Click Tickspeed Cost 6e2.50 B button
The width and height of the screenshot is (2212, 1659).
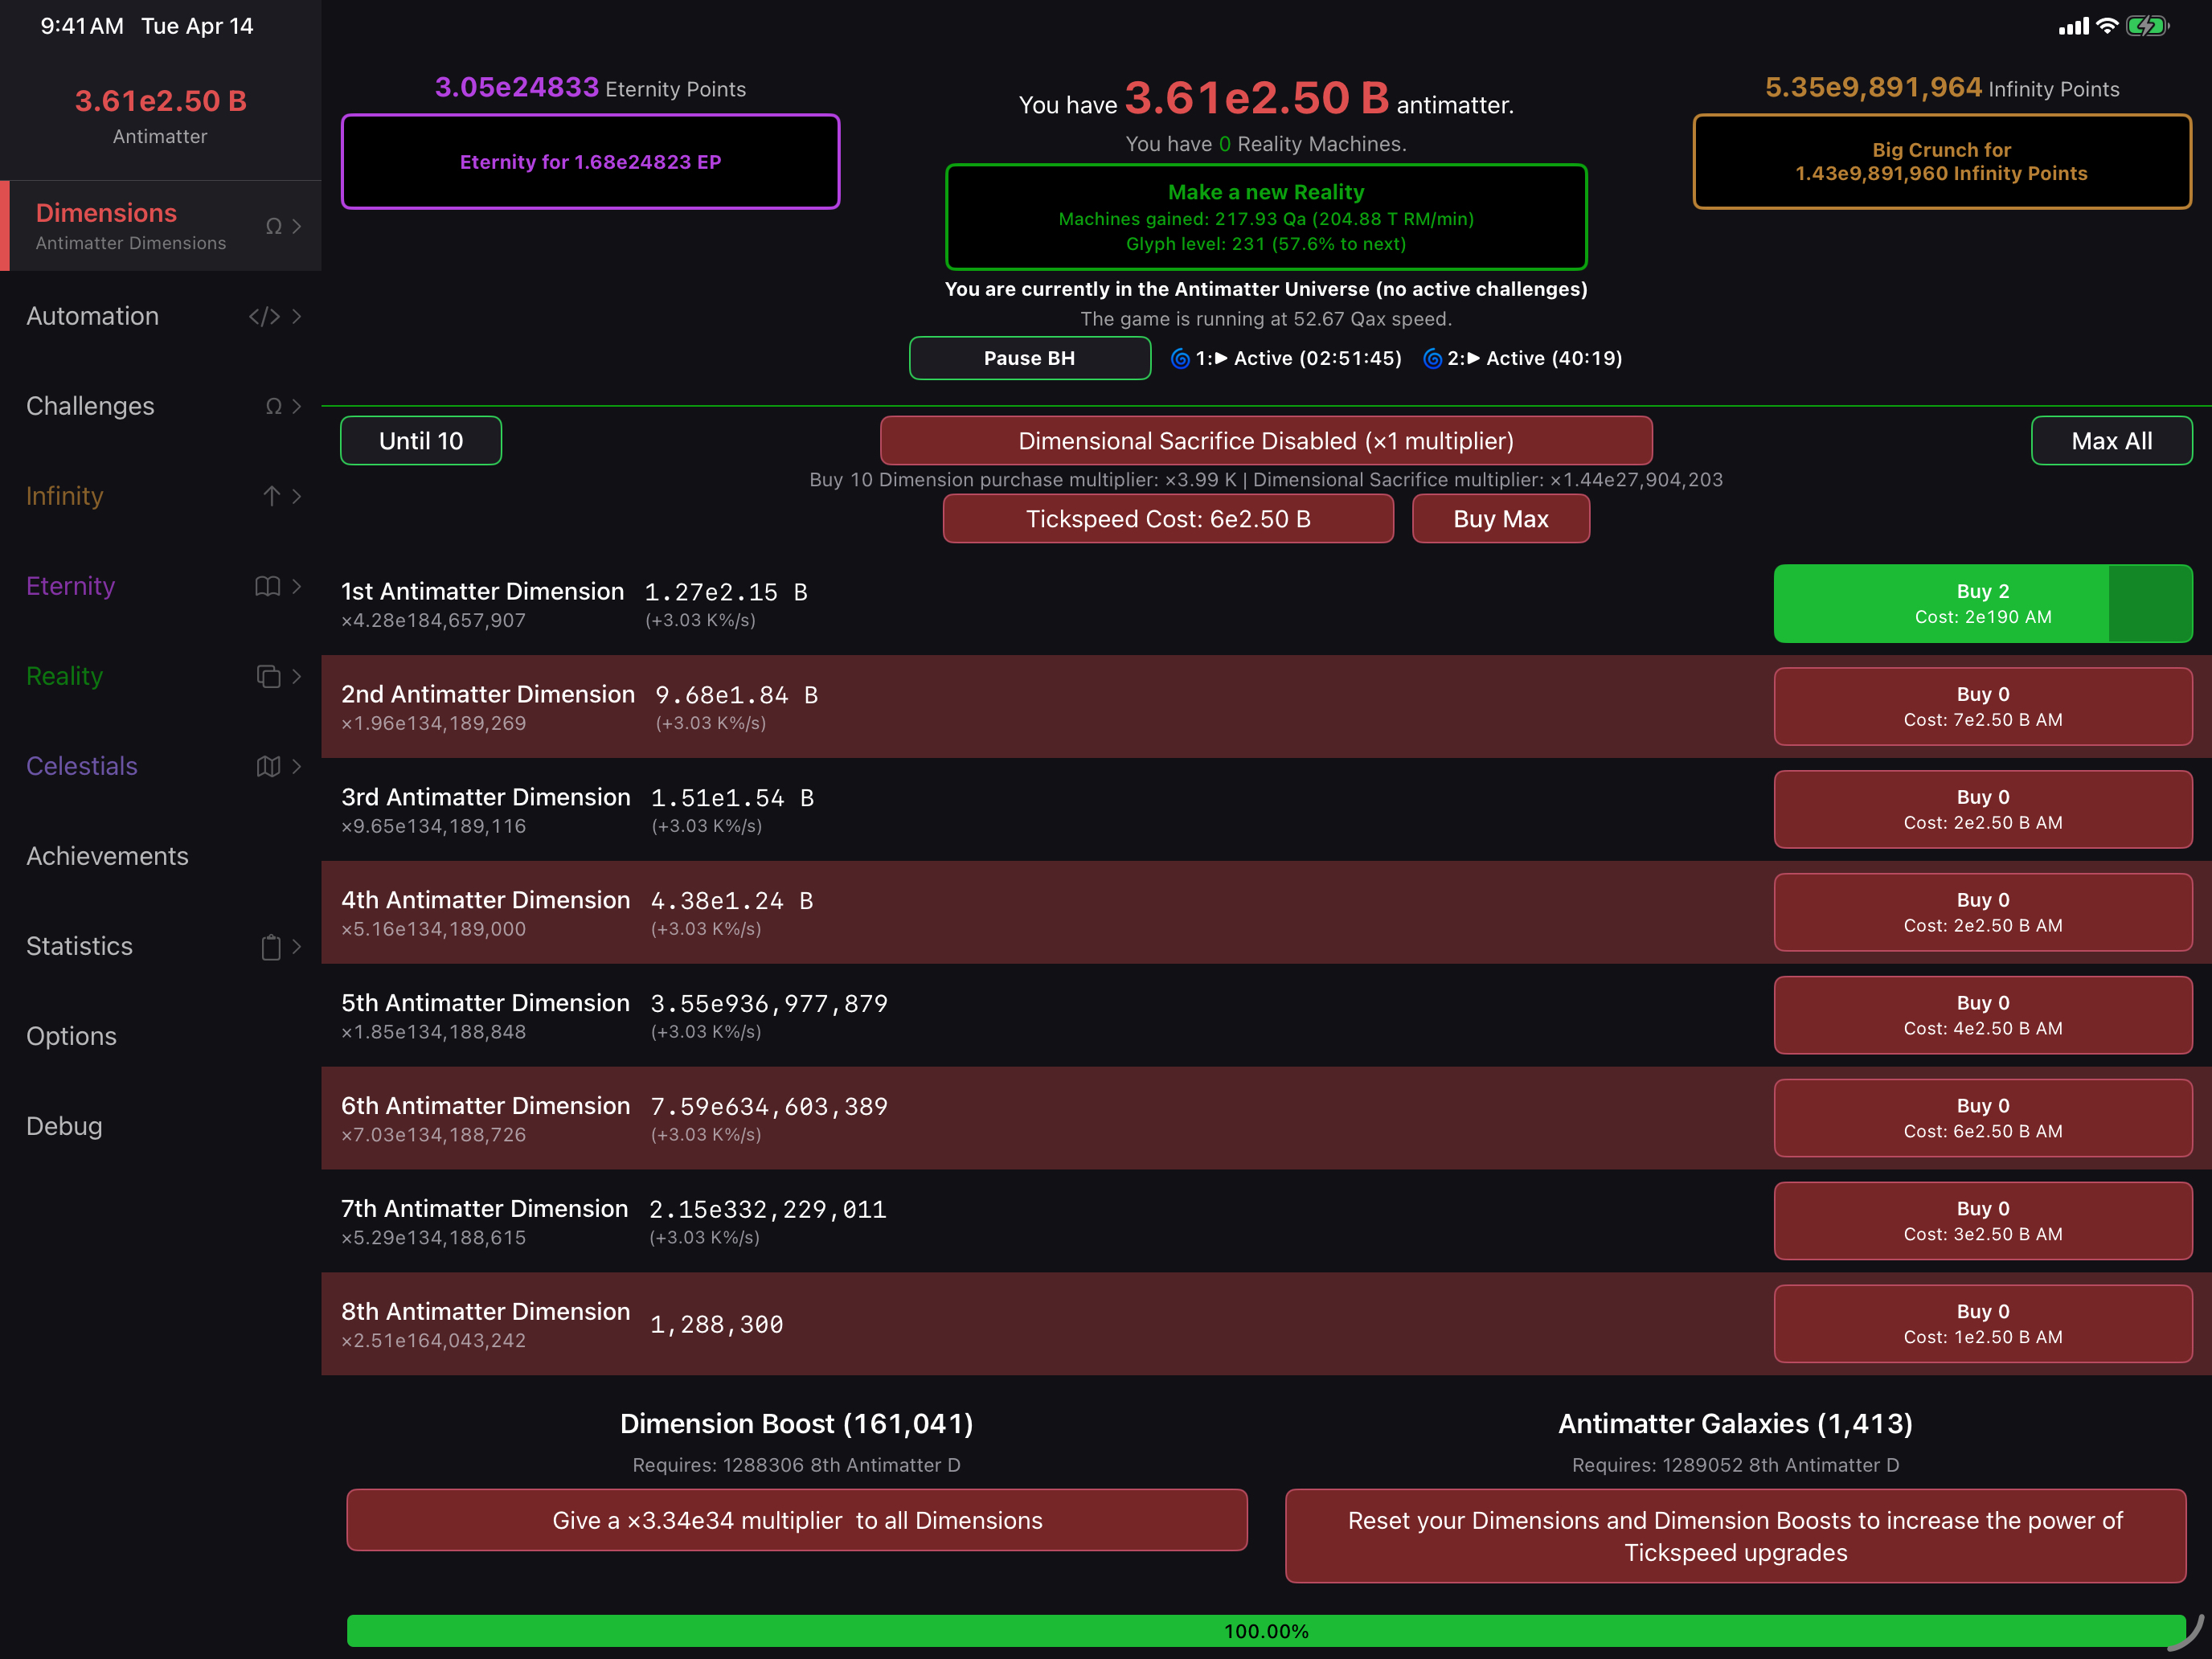[x=1168, y=519]
